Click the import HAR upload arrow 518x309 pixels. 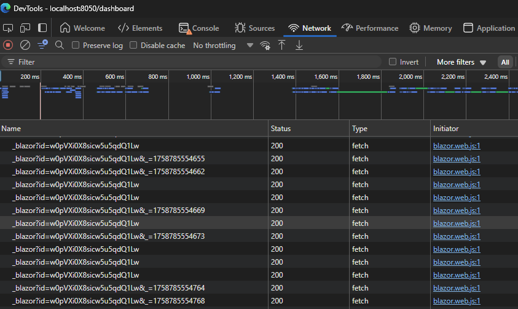[x=282, y=45]
